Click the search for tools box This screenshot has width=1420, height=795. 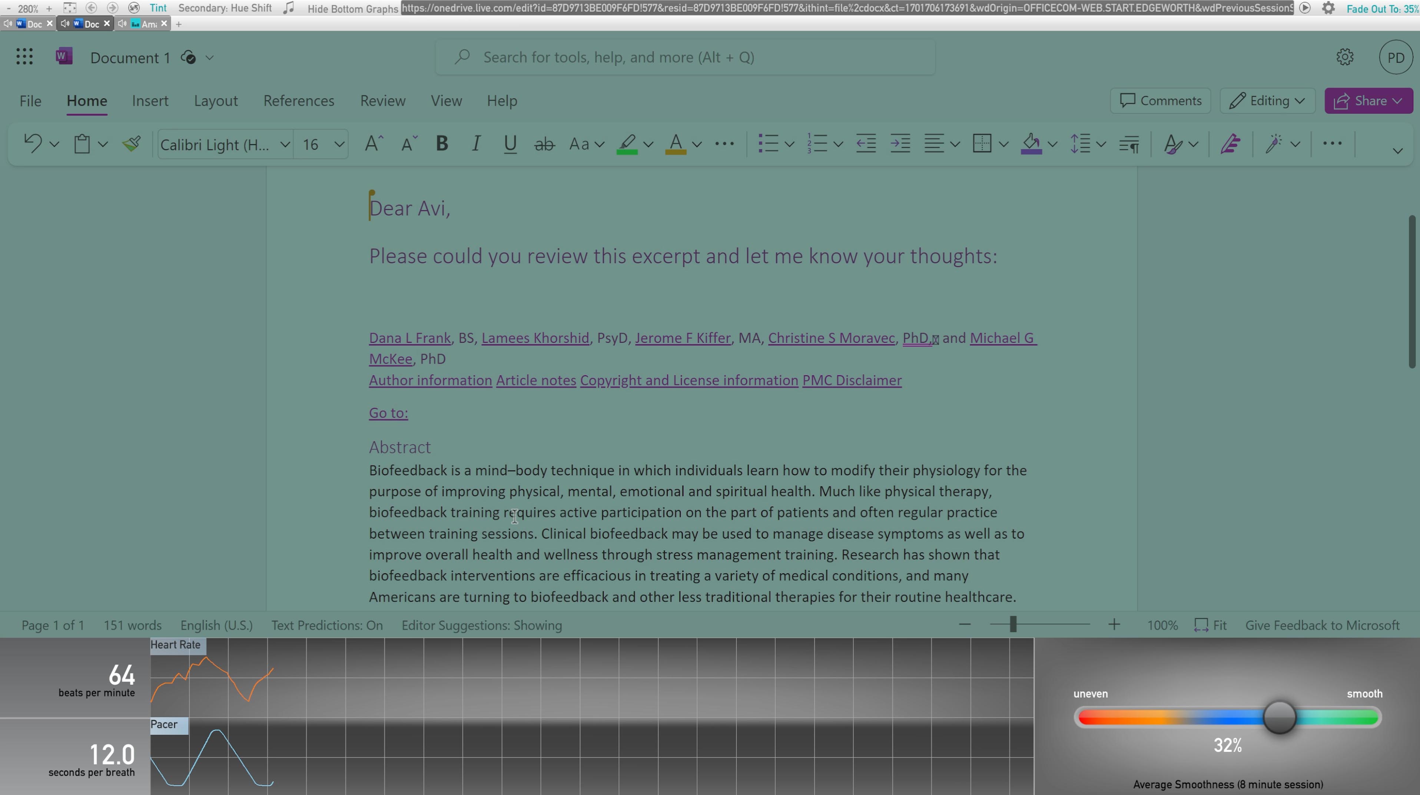[x=685, y=57]
